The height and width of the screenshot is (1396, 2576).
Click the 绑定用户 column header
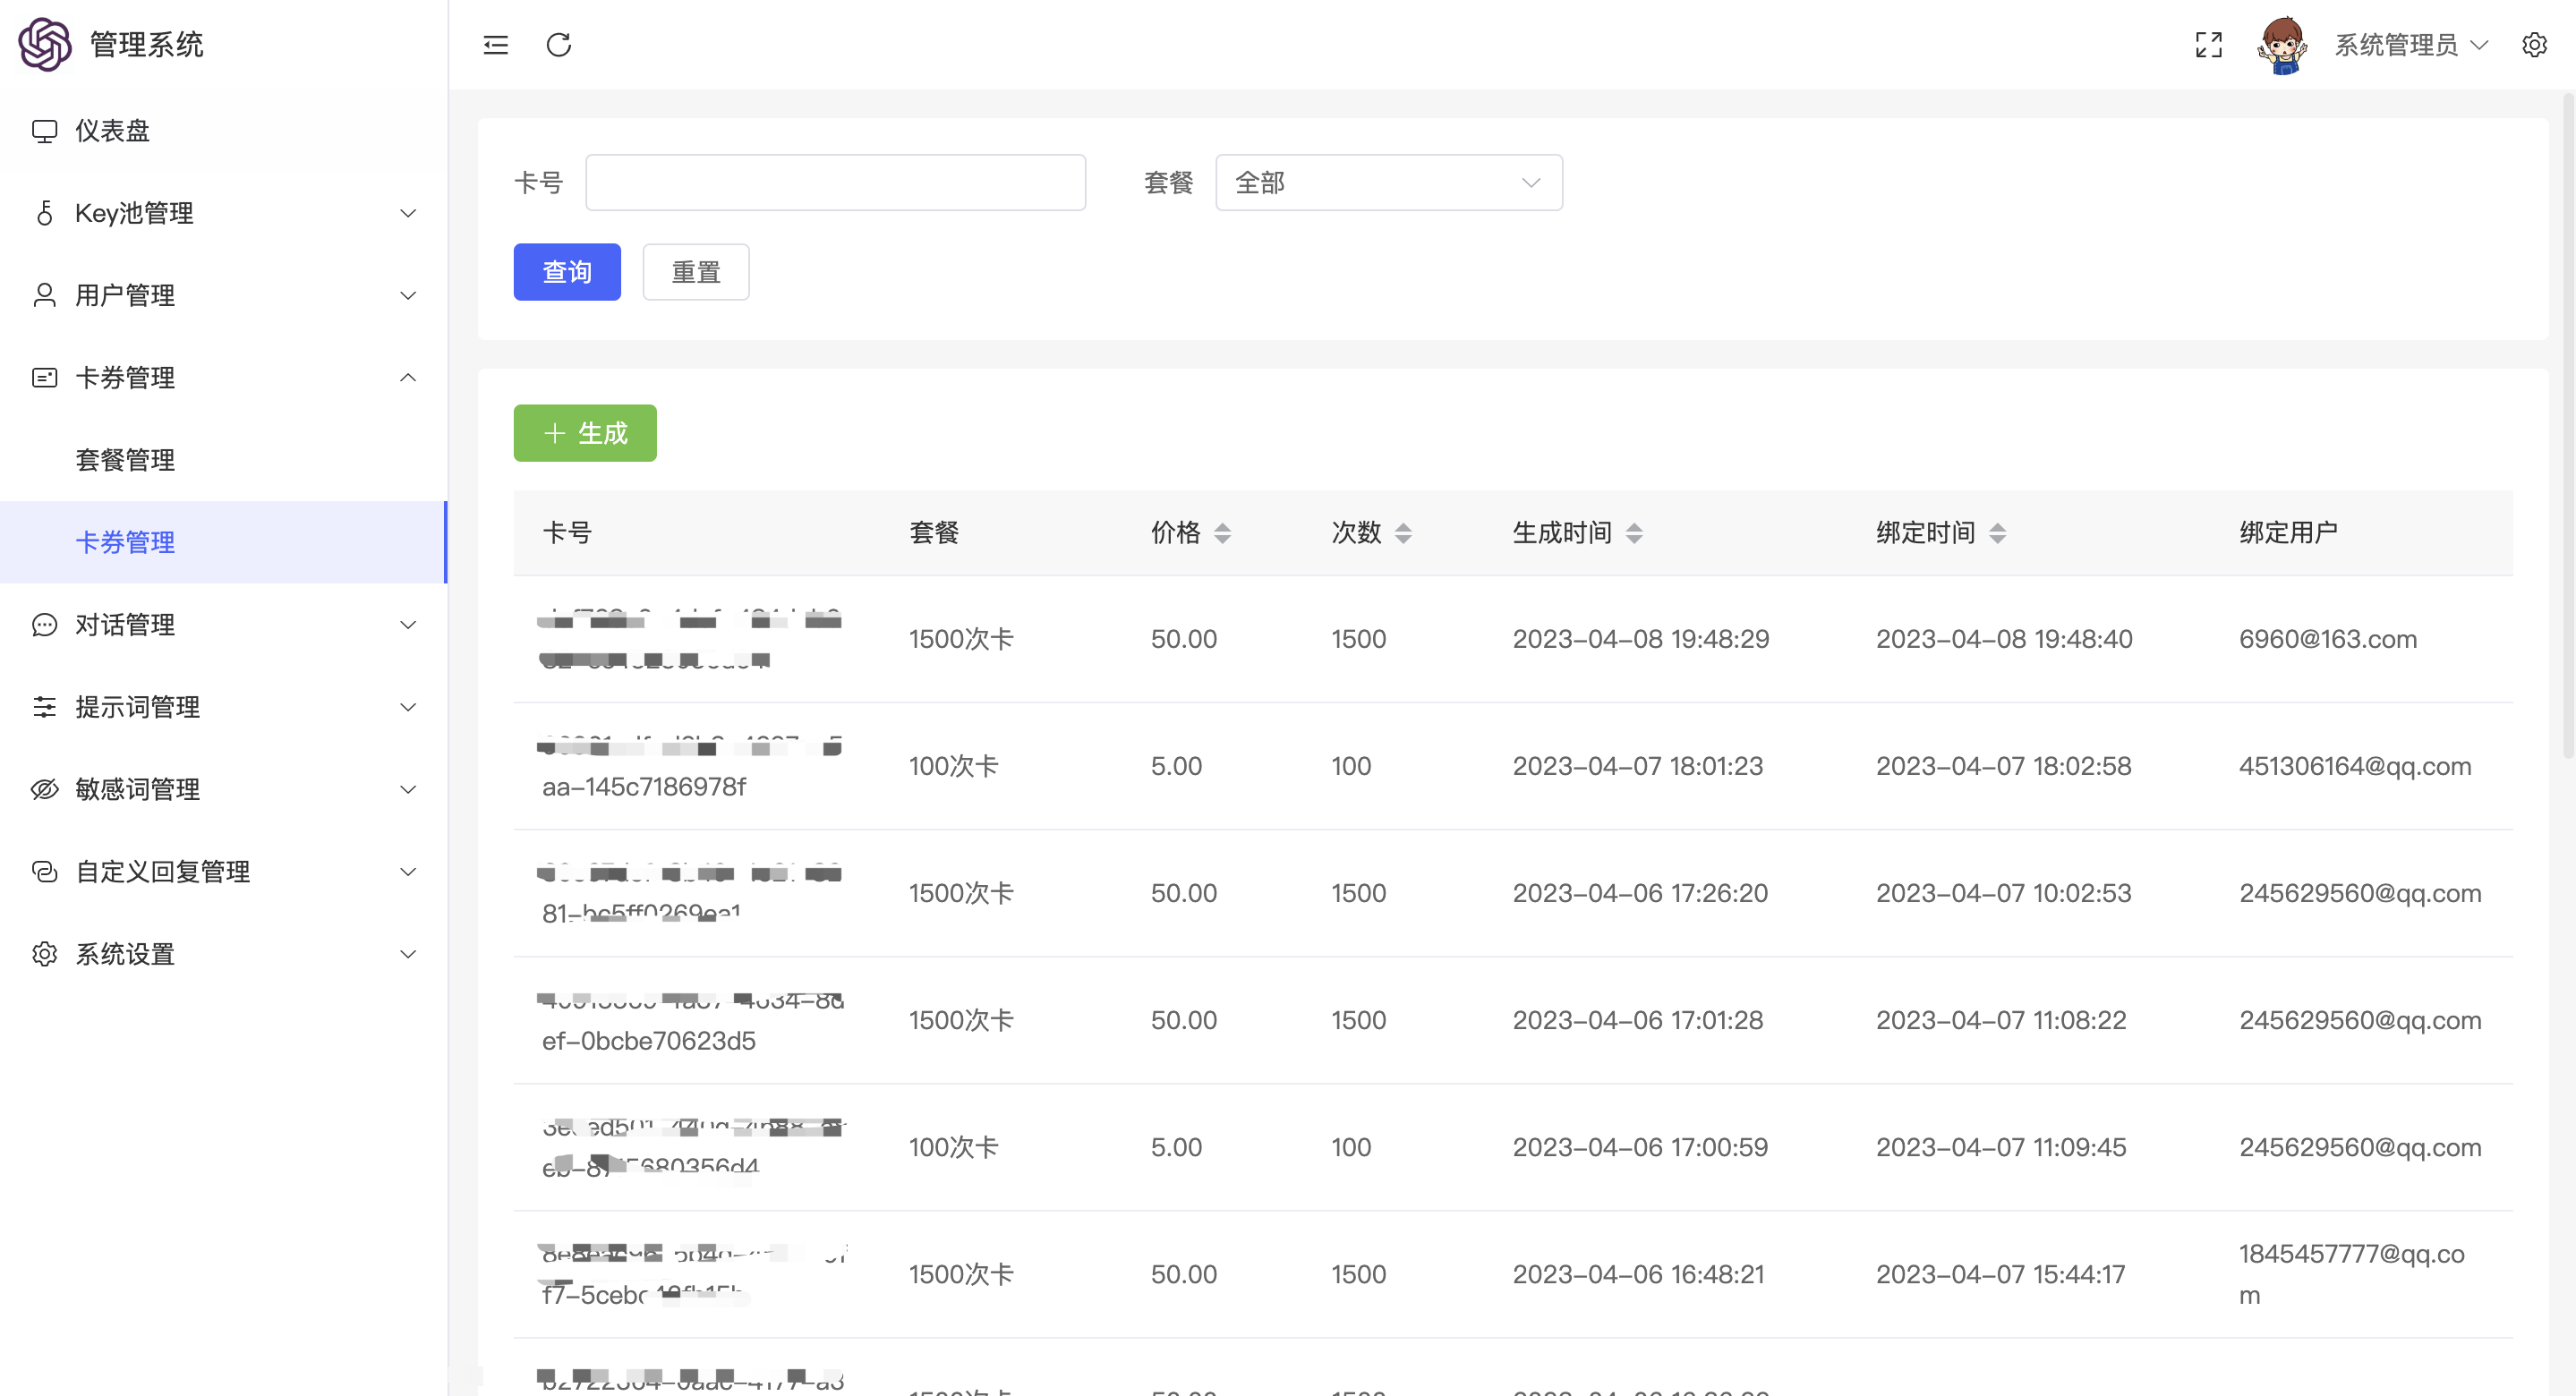[2288, 533]
